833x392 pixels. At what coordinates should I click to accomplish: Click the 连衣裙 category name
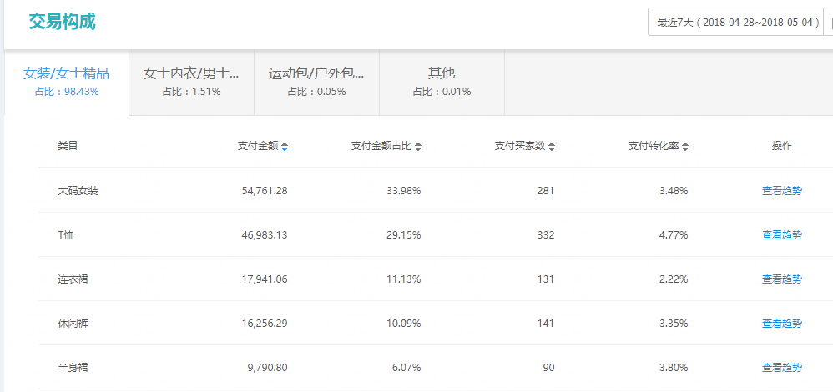pos(73,279)
